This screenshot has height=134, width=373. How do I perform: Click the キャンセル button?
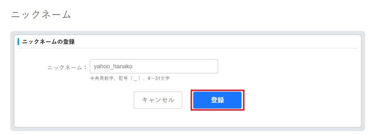[158, 100]
